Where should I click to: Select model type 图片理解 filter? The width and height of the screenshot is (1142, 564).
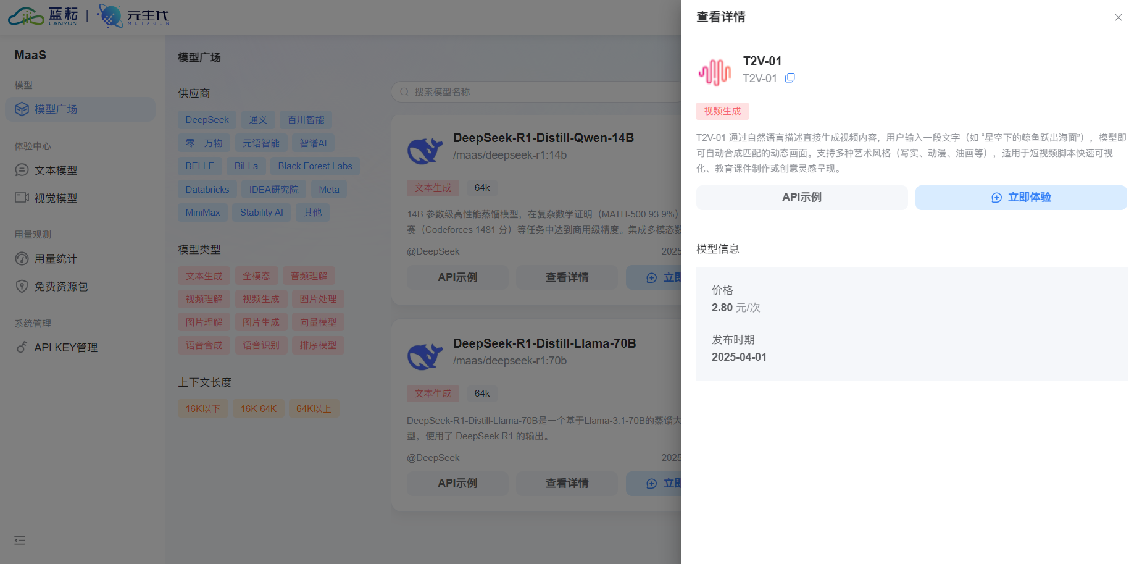[x=204, y=322]
